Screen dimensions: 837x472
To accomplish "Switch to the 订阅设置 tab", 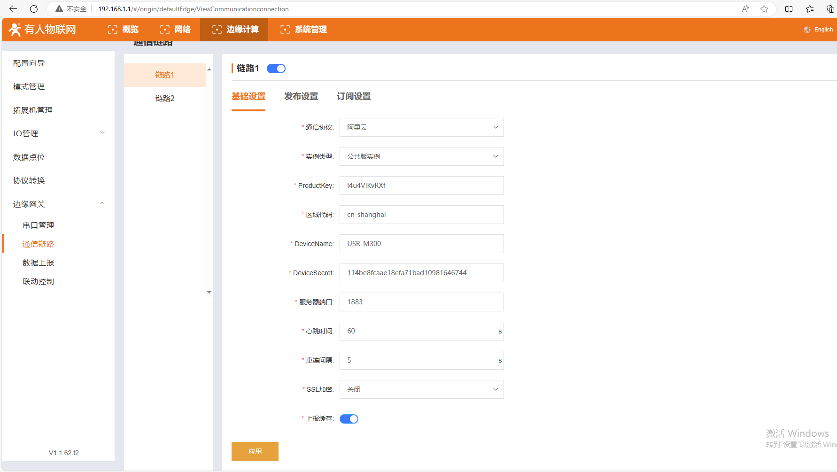I will tap(354, 96).
